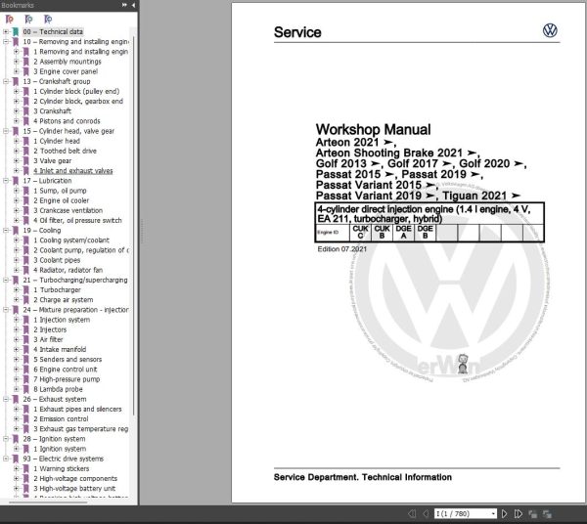Image resolution: width=587 pixels, height=524 pixels.
Task: Collapse the Bookmarks panel with the left triangle
Action: coord(133,5)
